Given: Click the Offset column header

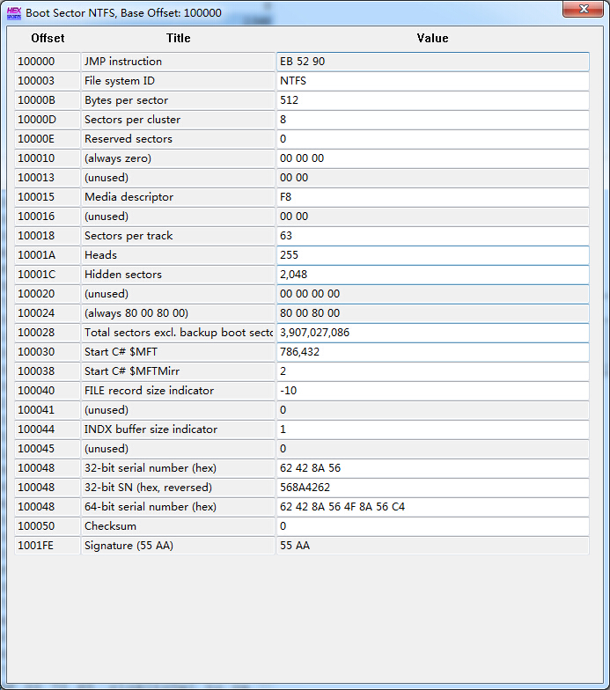Looking at the screenshot, I should tap(48, 38).
